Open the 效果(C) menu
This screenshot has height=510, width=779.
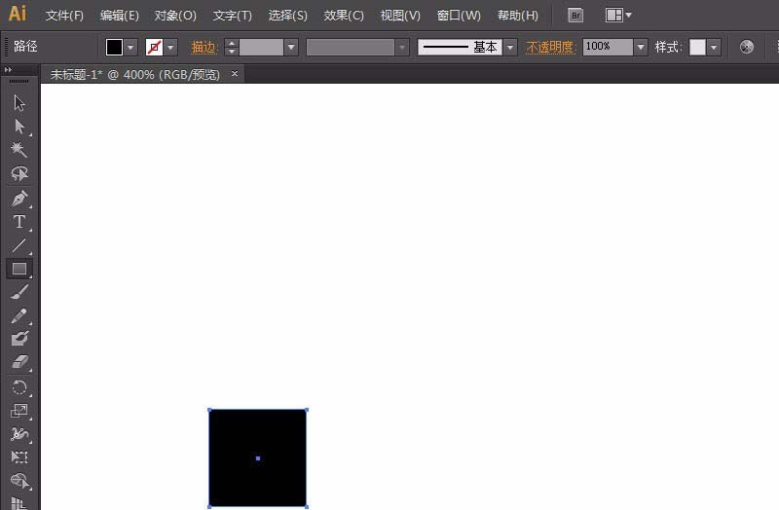344,16
